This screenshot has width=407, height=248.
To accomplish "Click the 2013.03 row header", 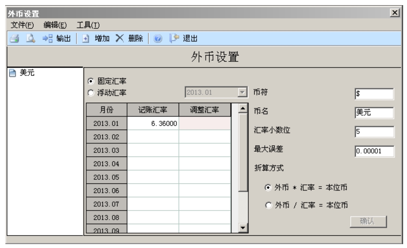I will coord(106,150).
